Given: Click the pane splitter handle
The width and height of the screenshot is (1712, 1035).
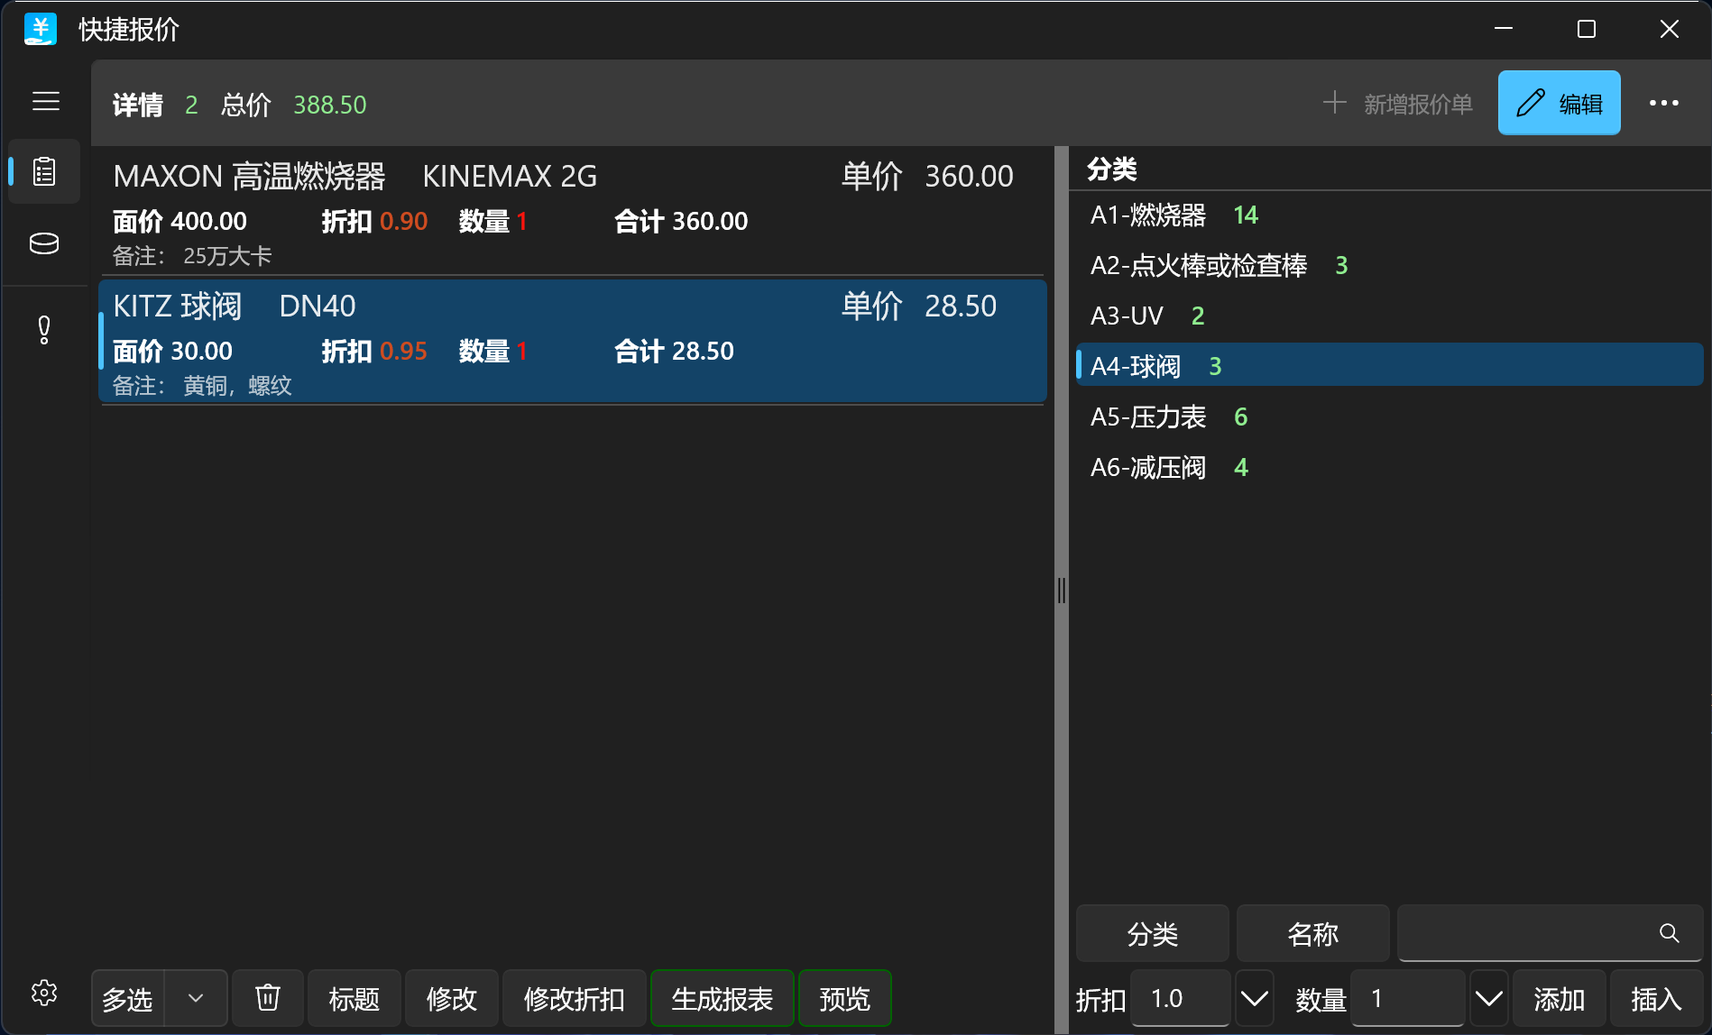Looking at the screenshot, I should pos(1062,591).
